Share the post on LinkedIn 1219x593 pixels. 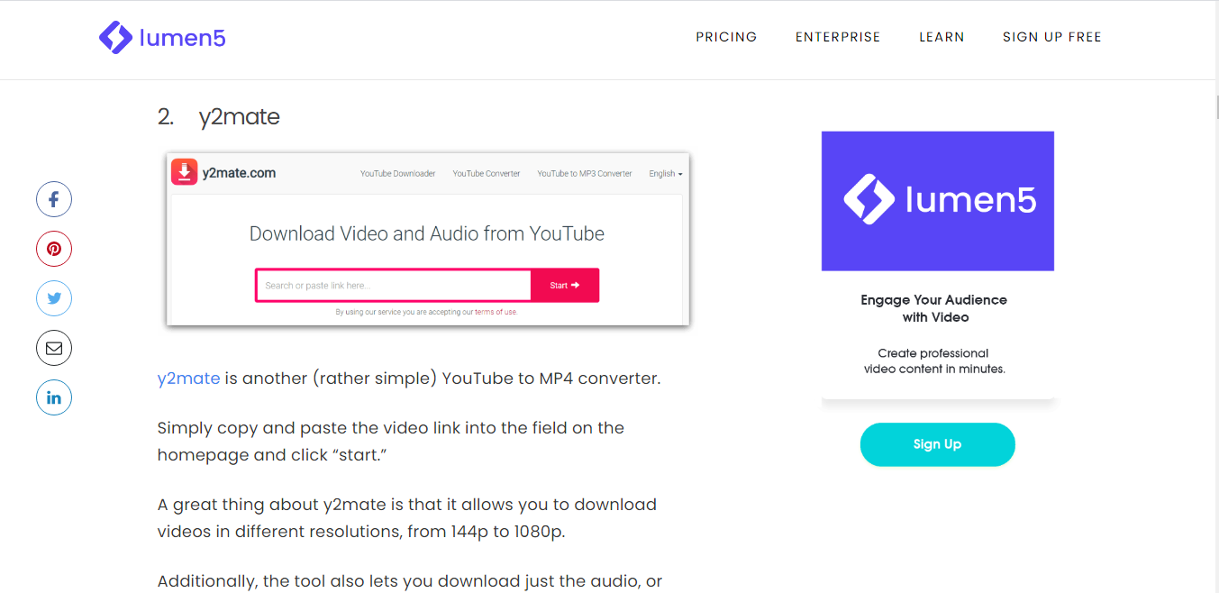pos(54,397)
